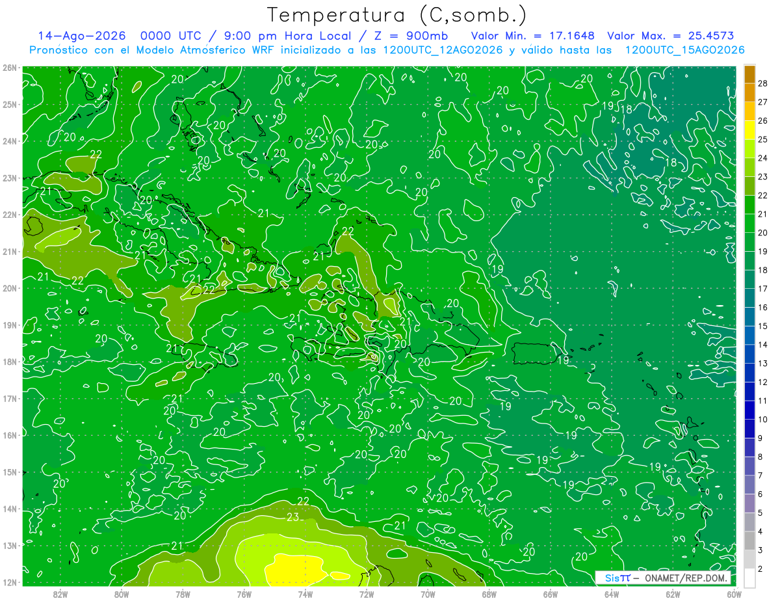Click longitude axis label '80W'
This screenshot has width=780, height=603.
[122, 594]
